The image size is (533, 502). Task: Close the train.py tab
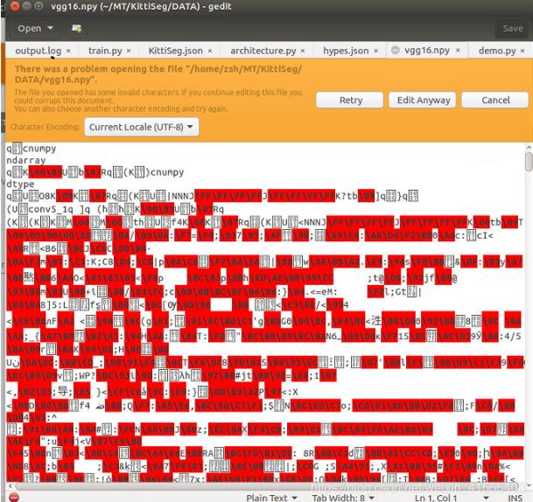[x=129, y=51]
